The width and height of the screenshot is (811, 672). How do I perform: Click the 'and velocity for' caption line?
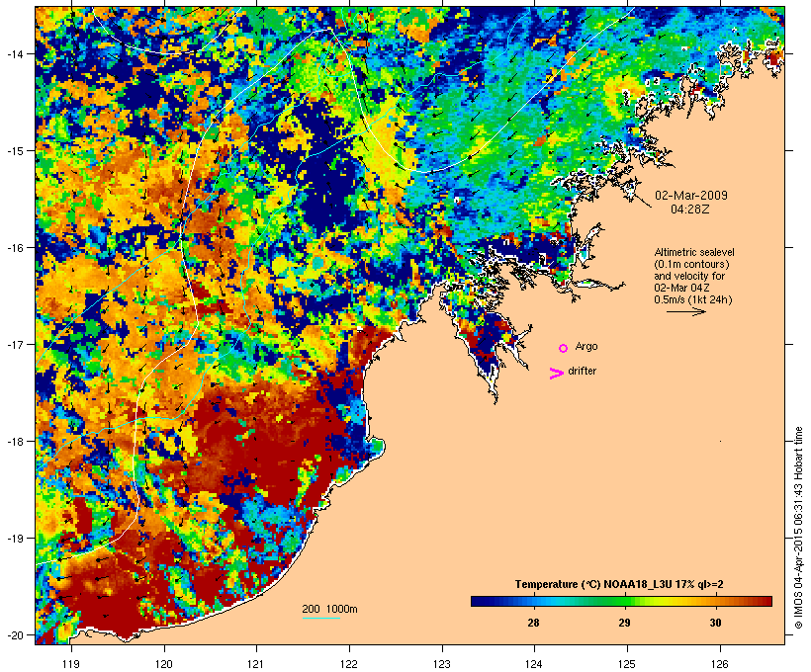(689, 276)
